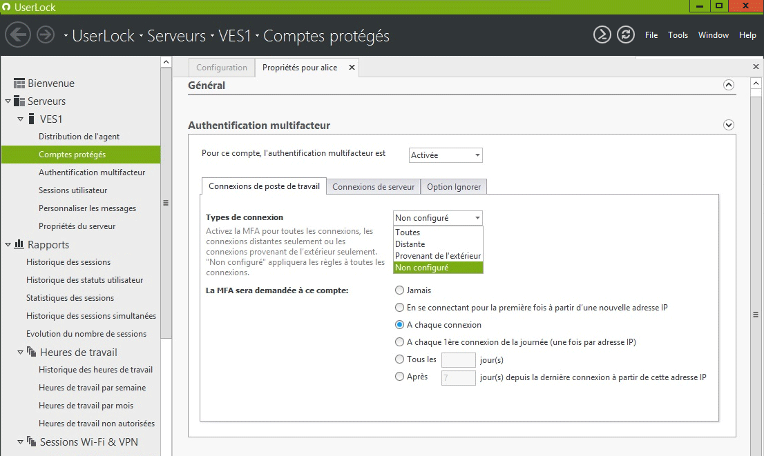
Task: Select the A chaque connexion option
Action: point(399,325)
